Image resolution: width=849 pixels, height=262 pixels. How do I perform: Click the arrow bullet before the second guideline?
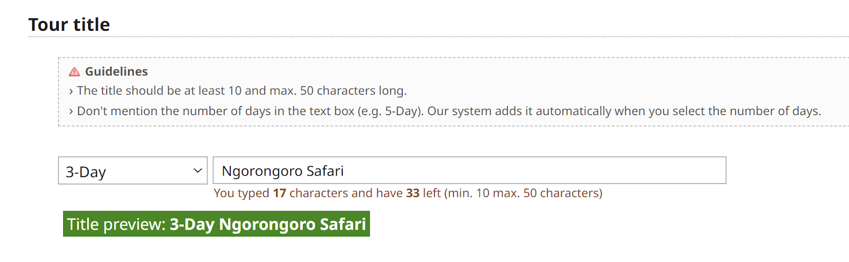pyautogui.click(x=71, y=111)
